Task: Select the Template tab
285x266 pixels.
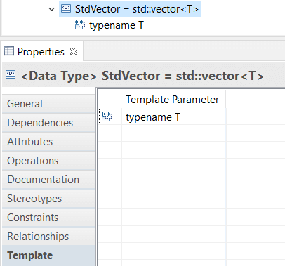Action: pos(48,255)
